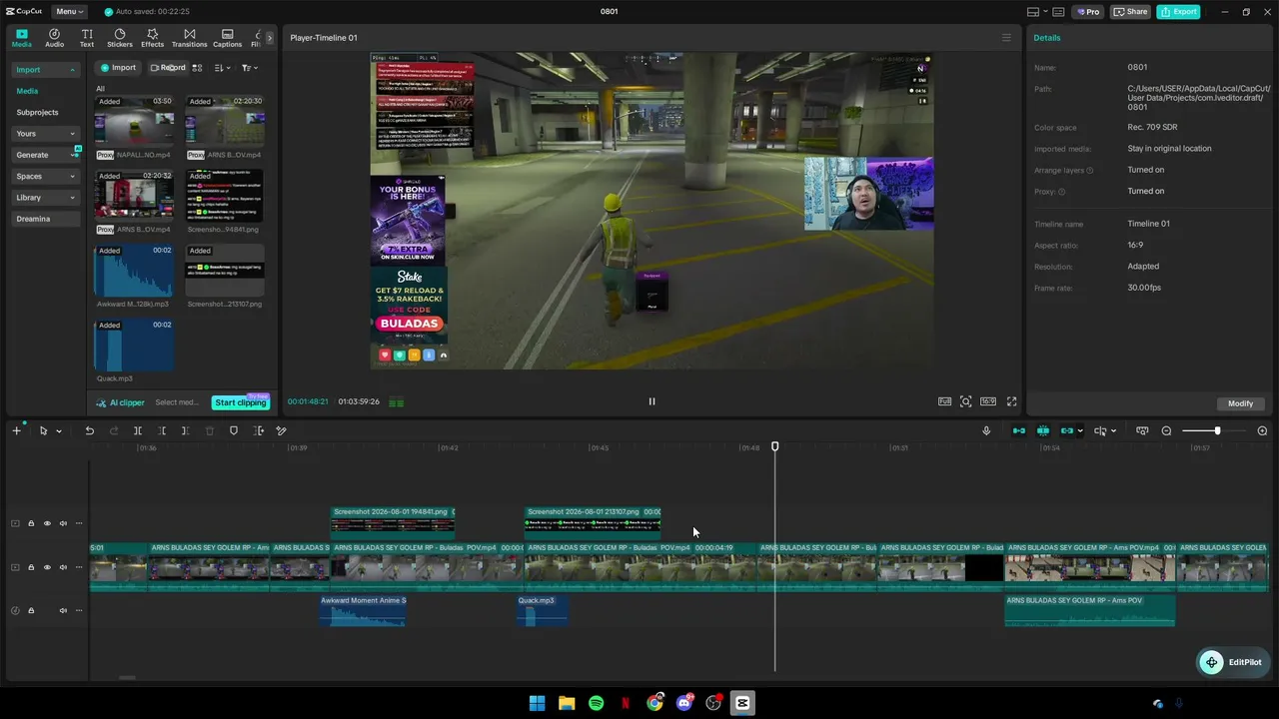Open the Select tool dropdown arrow
The height and width of the screenshot is (719, 1279).
(59, 431)
